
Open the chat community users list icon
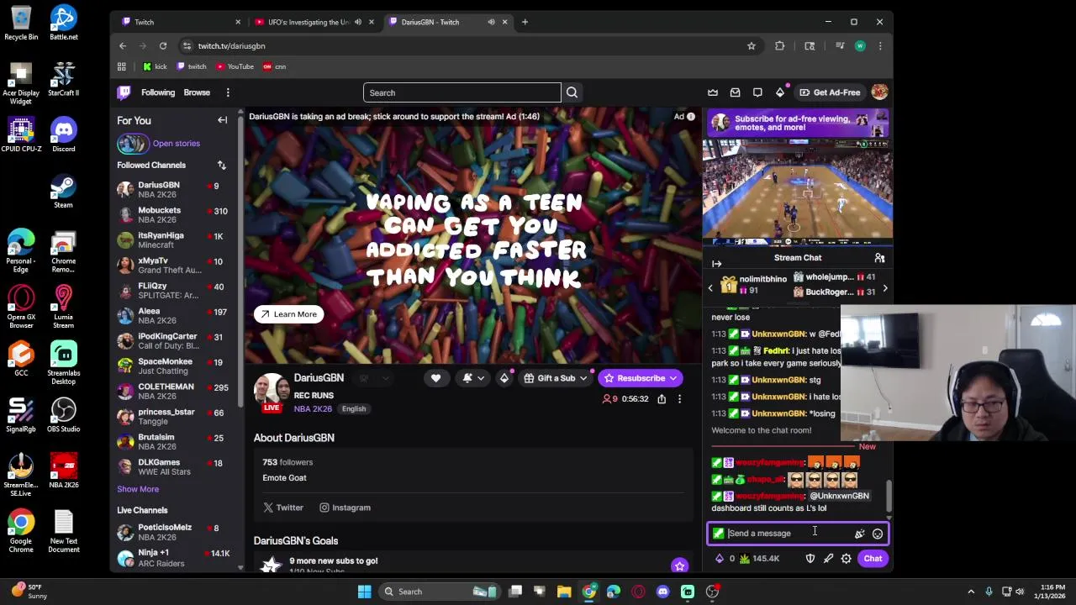879,258
